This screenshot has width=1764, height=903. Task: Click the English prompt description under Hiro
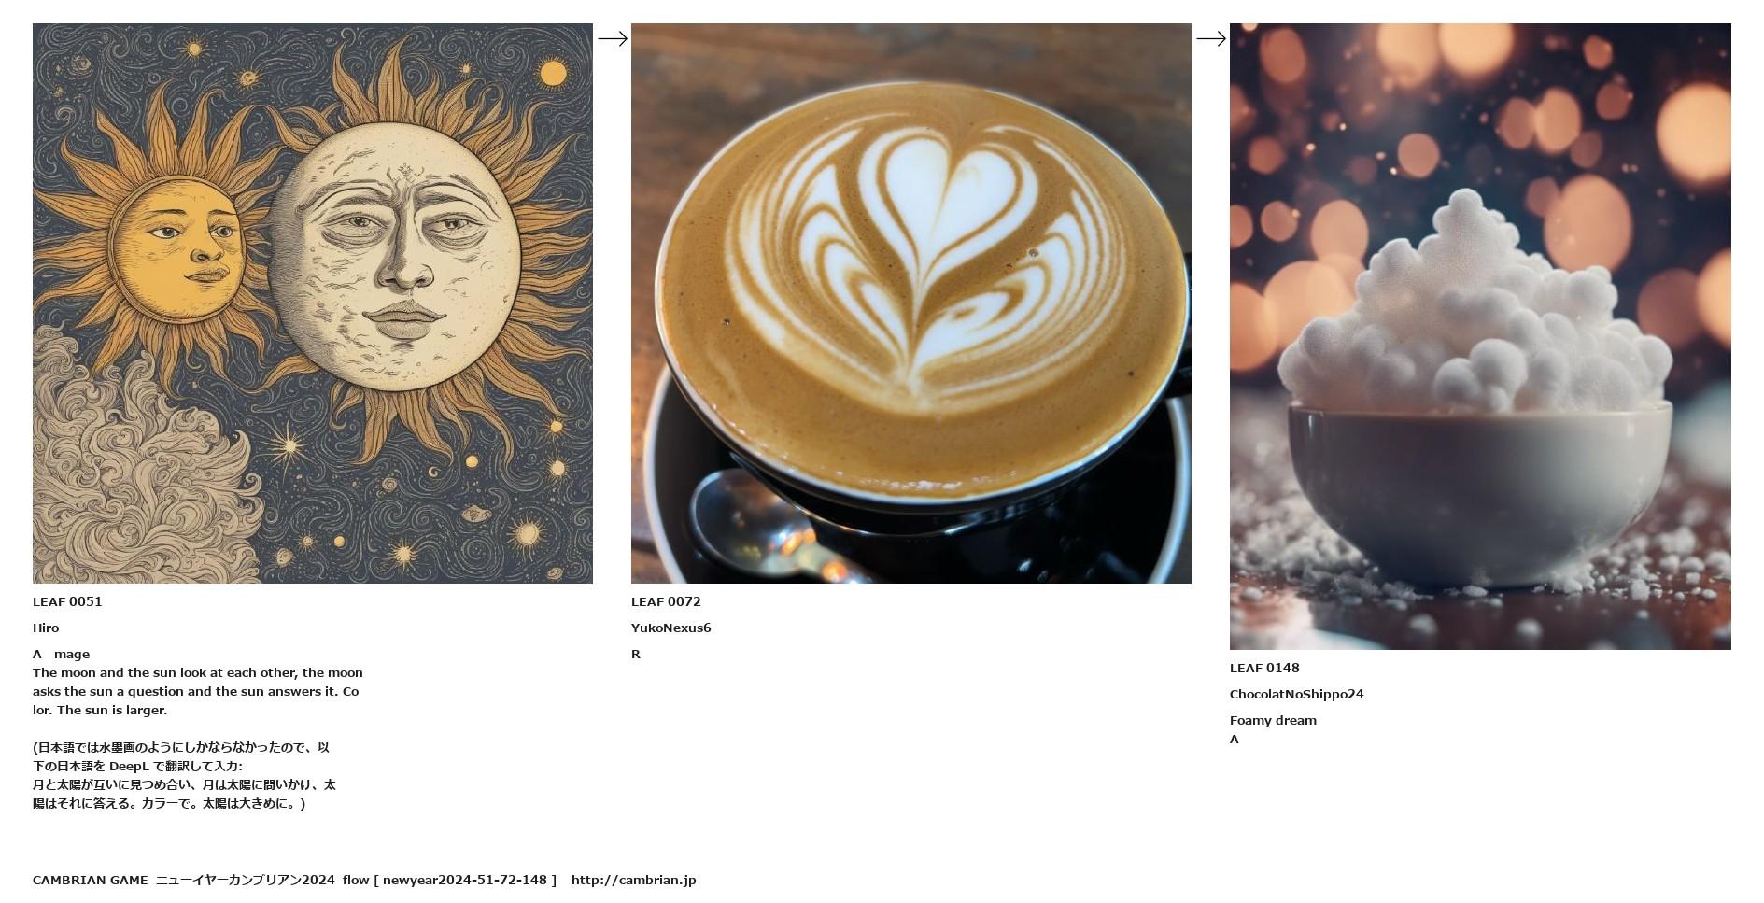tap(198, 691)
